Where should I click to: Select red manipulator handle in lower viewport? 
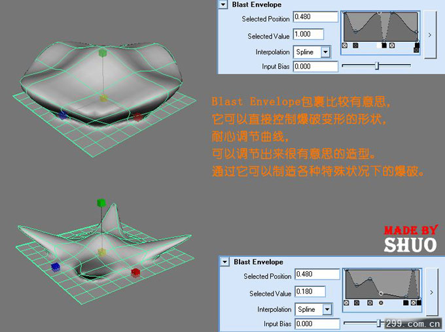click(x=135, y=273)
